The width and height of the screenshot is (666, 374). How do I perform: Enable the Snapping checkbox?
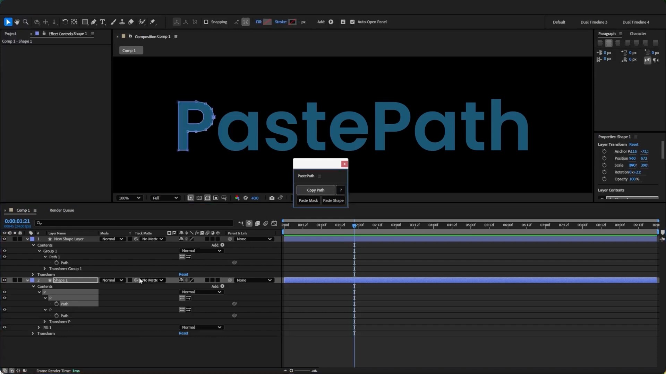click(x=206, y=21)
